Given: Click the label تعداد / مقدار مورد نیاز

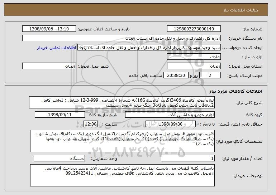Looking at the screenshot, I should (x=242, y=159).
